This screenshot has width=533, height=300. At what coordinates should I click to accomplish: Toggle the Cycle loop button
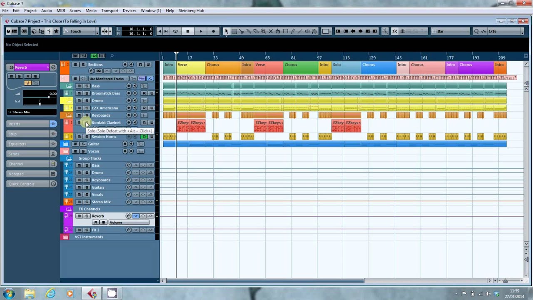[175, 31]
